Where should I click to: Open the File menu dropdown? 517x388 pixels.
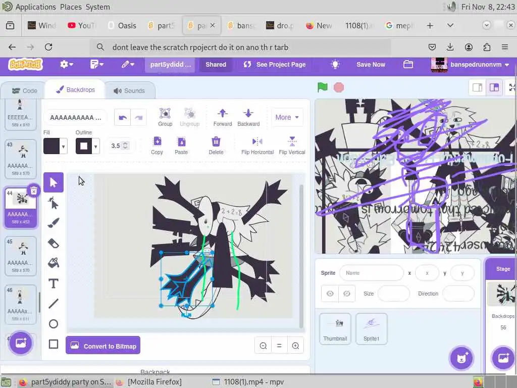(x=96, y=64)
